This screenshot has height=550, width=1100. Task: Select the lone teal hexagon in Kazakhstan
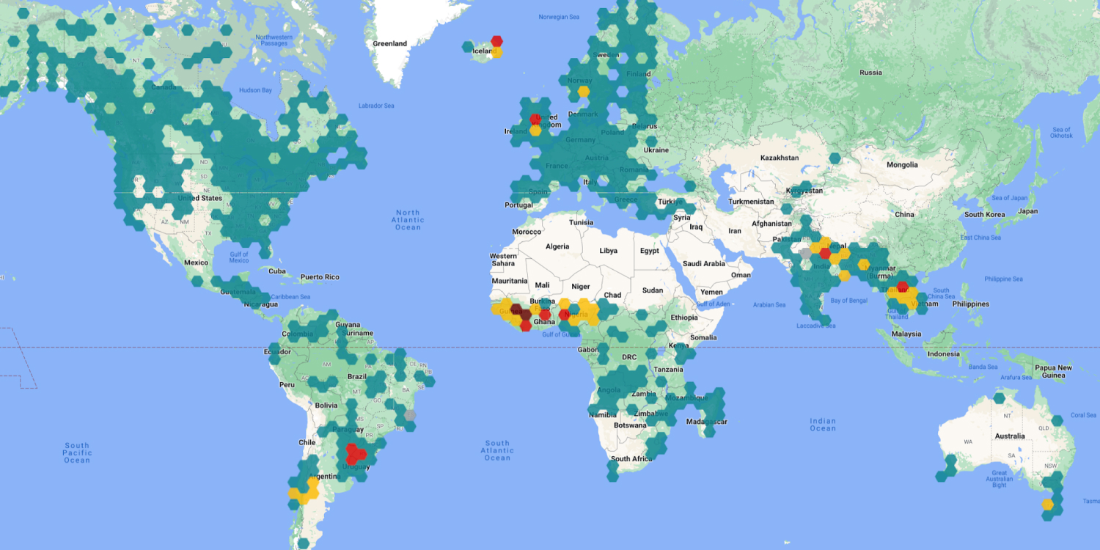tap(835, 158)
